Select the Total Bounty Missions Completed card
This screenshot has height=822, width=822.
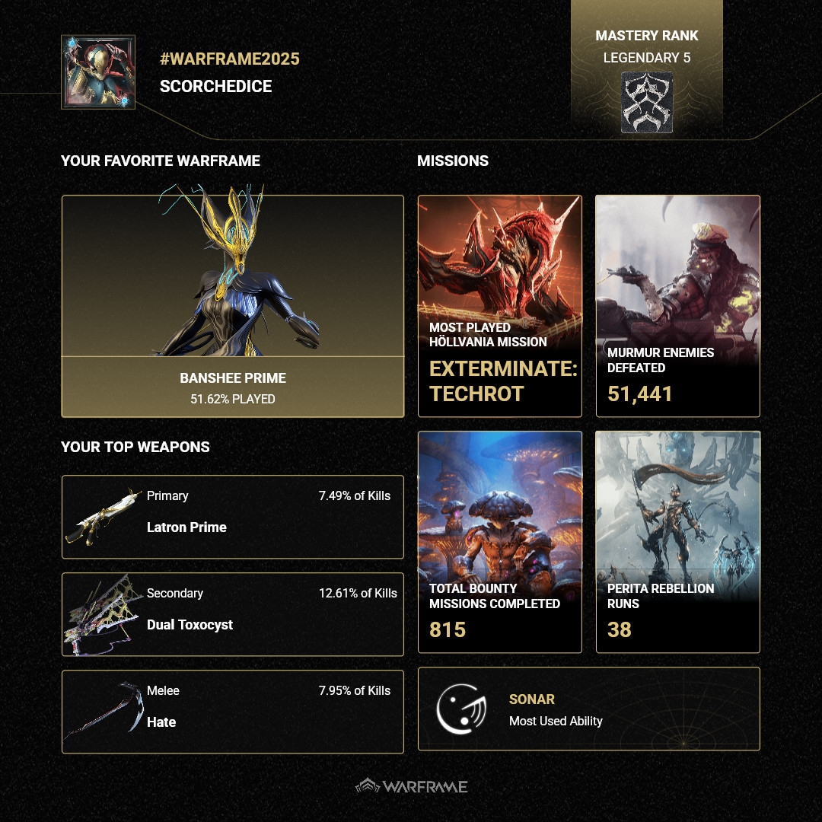pyautogui.click(x=499, y=542)
